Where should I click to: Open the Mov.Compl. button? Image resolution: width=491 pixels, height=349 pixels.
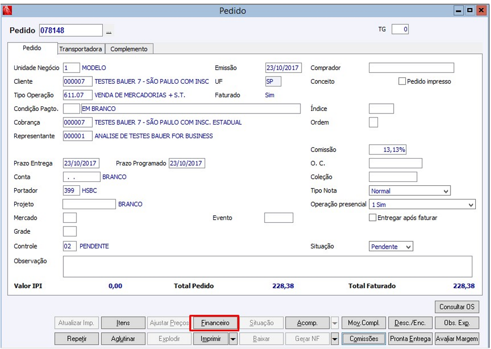(x=363, y=323)
